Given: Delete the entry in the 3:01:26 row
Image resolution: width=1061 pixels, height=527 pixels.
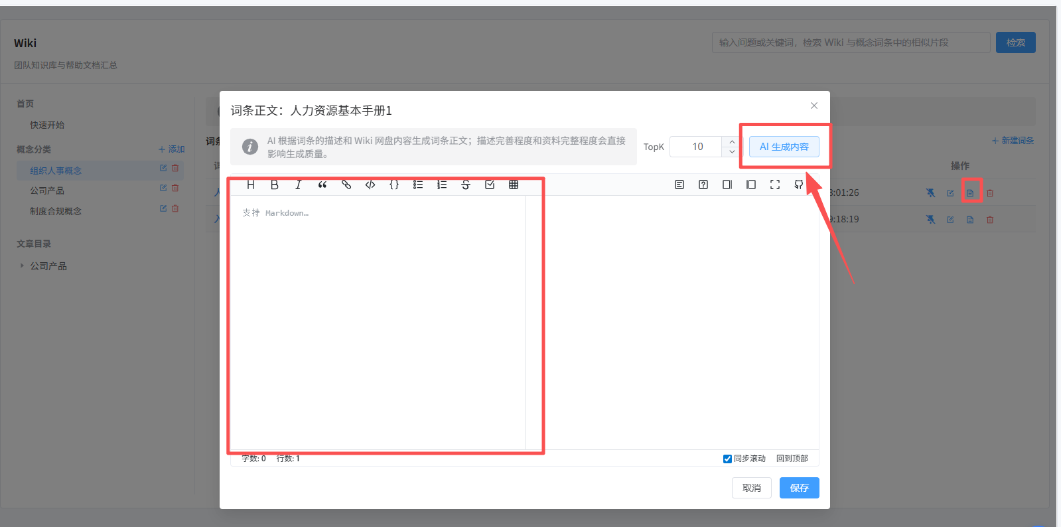Looking at the screenshot, I should coord(990,193).
